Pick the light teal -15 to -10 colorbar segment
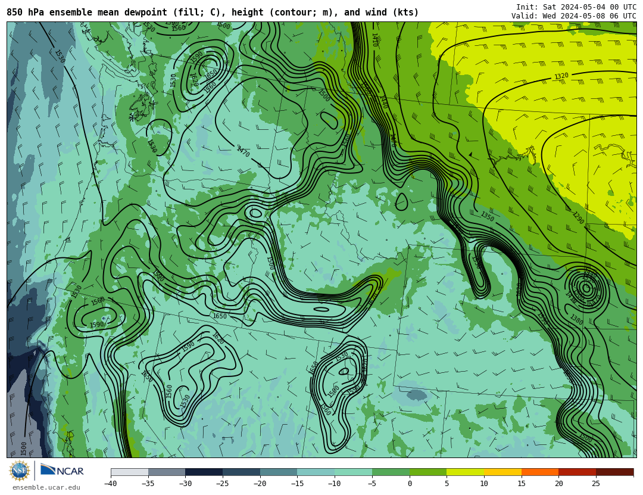The height and width of the screenshot is (495, 643). (316, 472)
